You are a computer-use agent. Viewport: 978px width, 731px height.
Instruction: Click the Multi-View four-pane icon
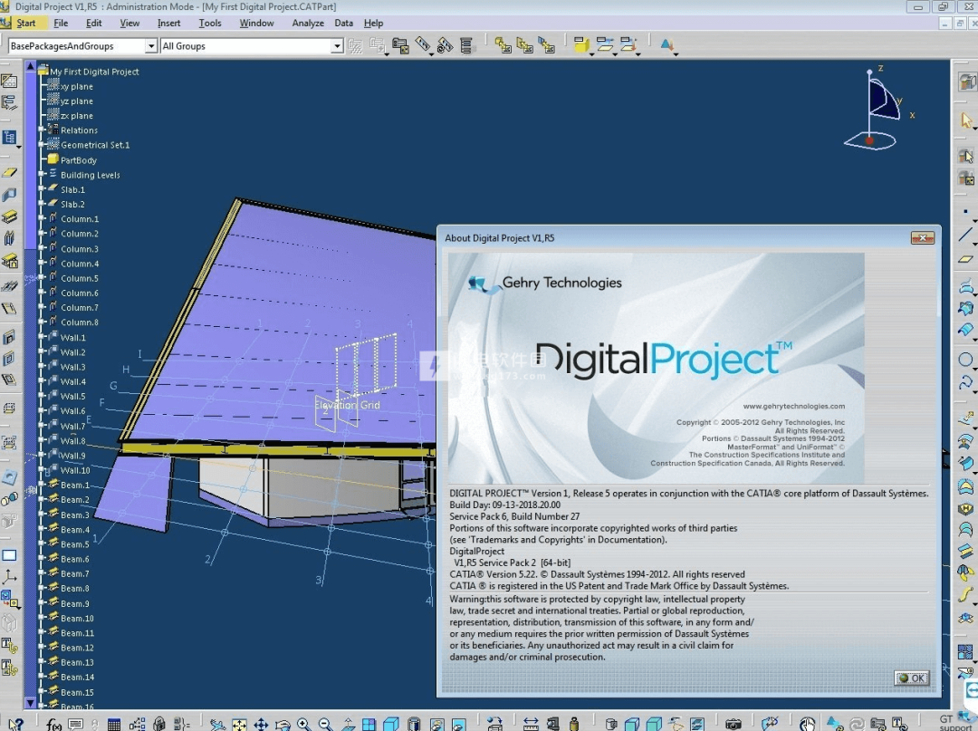[369, 724]
